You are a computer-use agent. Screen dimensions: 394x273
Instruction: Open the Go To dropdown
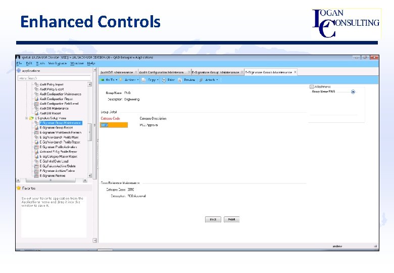[109, 80]
